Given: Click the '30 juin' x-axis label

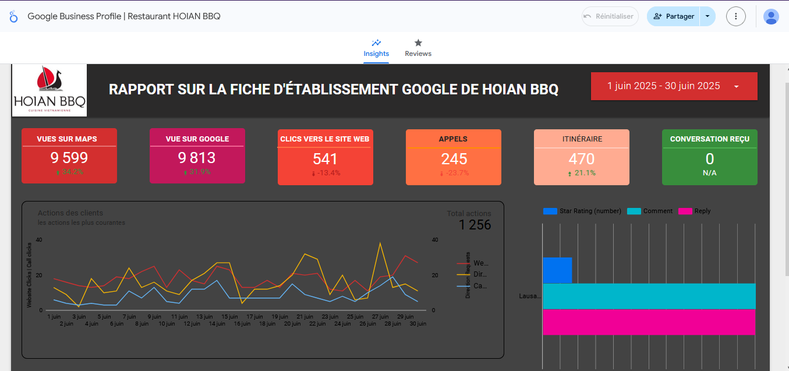Looking at the screenshot, I should [418, 324].
